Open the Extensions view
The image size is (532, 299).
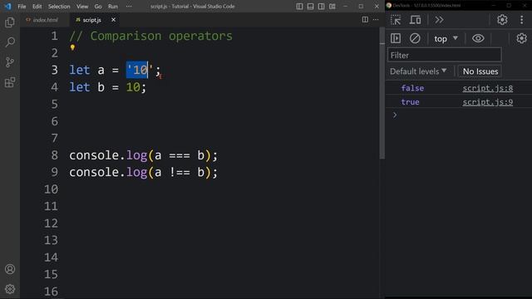pos(10,82)
